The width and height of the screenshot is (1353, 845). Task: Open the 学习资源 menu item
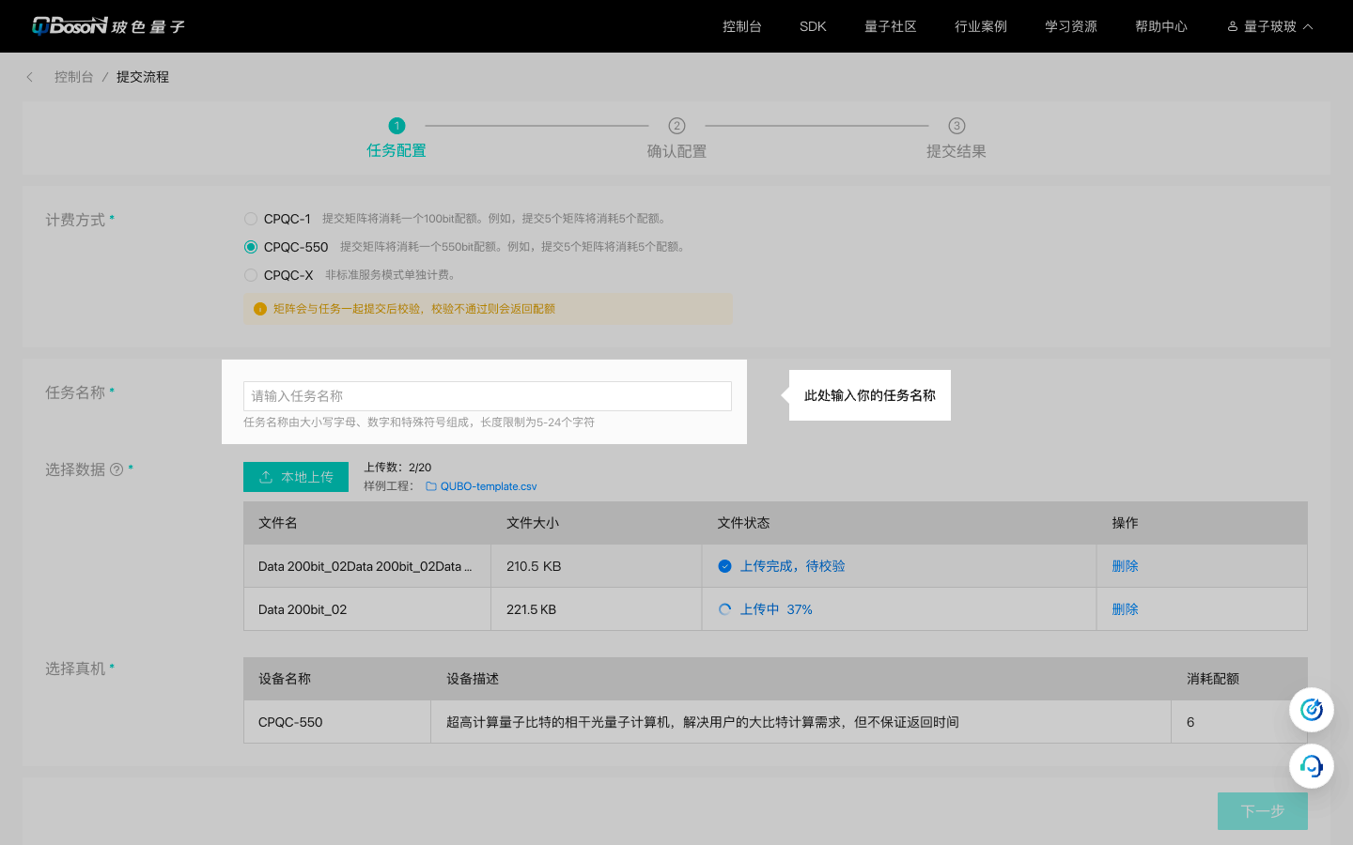click(x=1071, y=26)
